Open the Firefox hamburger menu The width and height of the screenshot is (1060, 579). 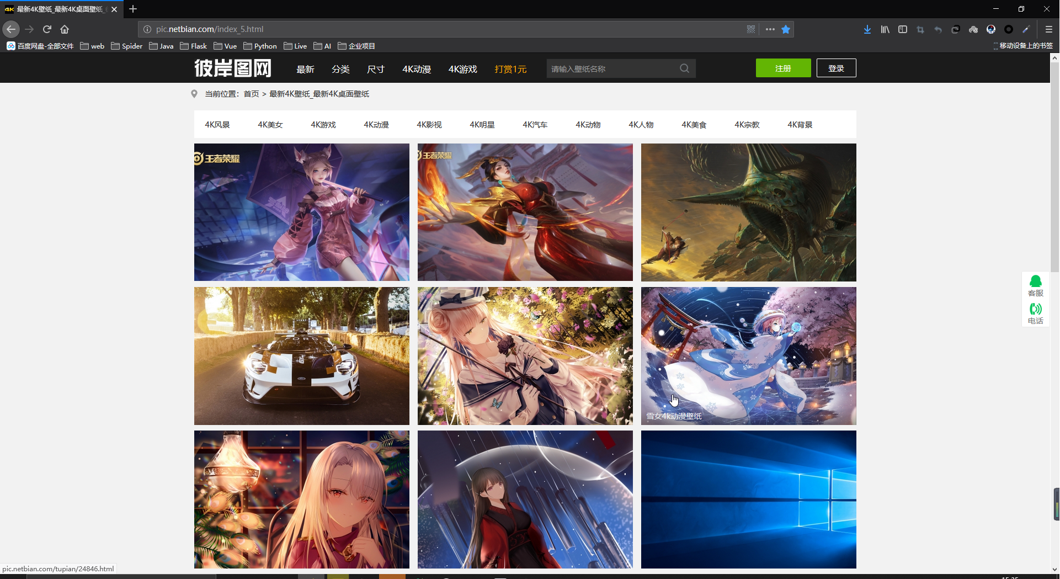pos(1049,29)
